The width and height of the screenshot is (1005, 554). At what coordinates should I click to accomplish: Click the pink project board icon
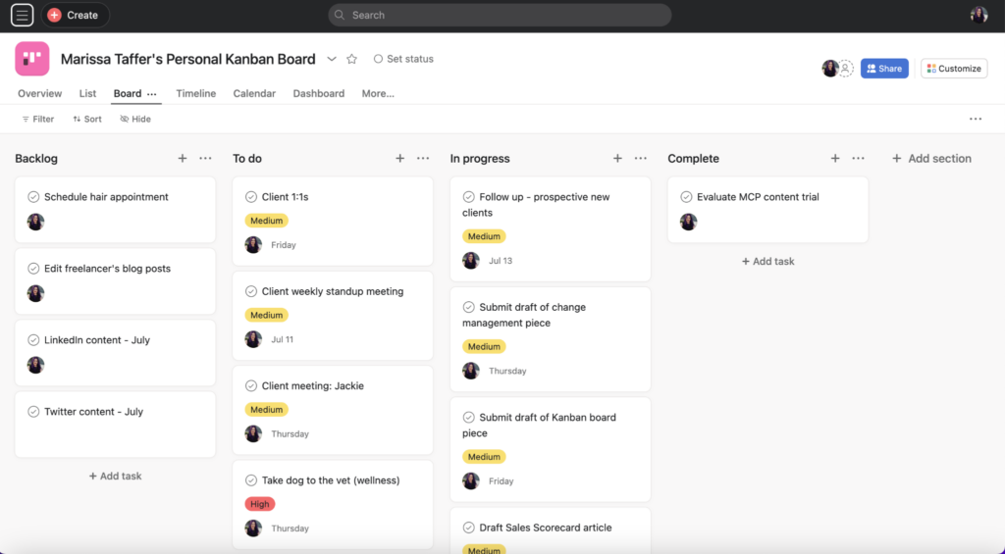point(32,59)
